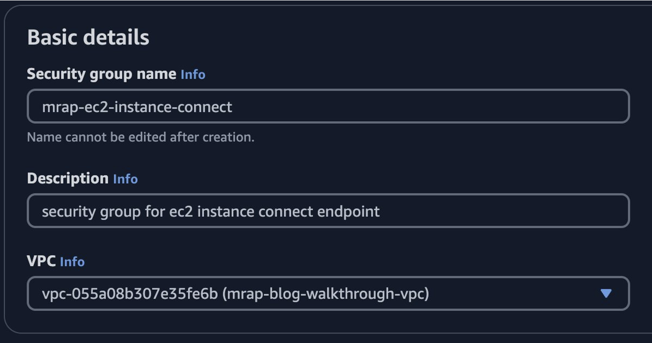Image resolution: width=652 pixels, height=343 pixels.
Task: Click the Info link beside Security group name
Action: (x=193, y=75)
